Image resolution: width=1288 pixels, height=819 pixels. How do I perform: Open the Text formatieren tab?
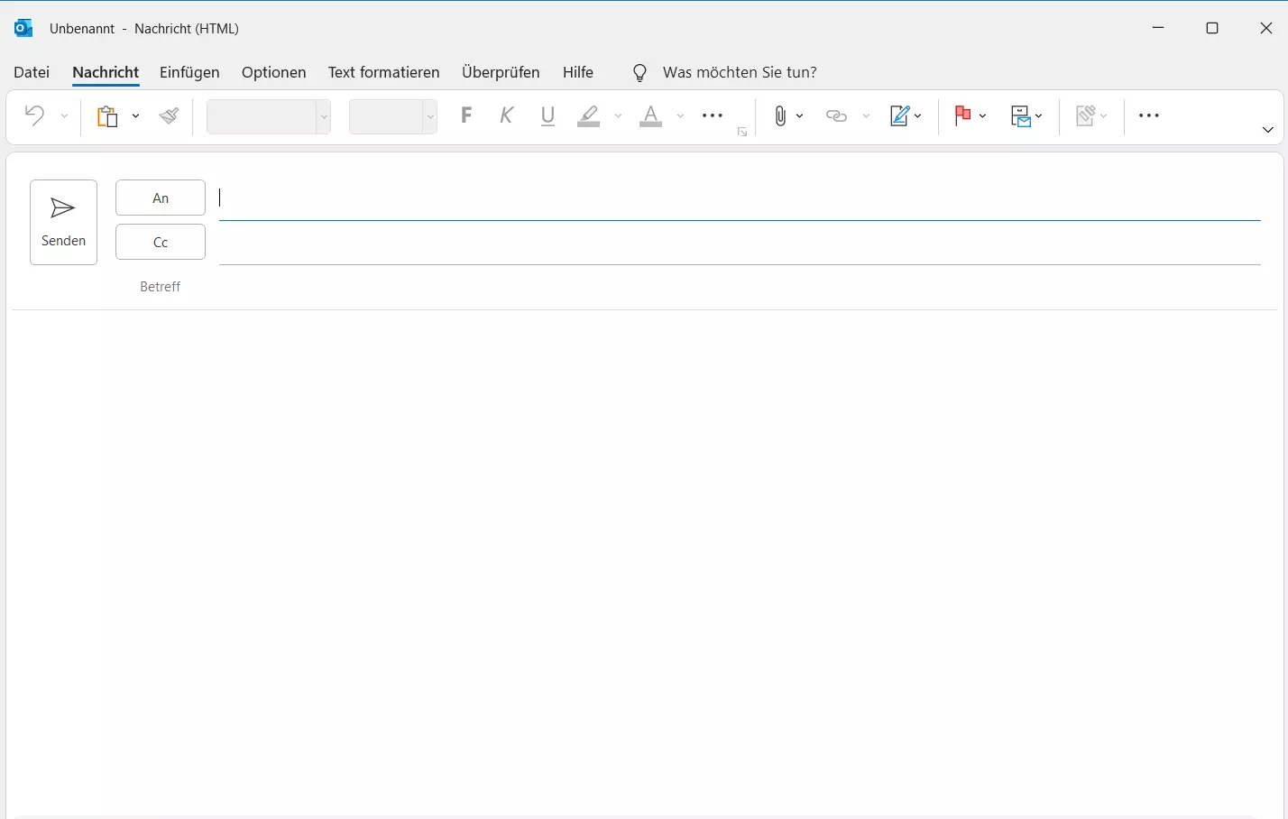384,72
